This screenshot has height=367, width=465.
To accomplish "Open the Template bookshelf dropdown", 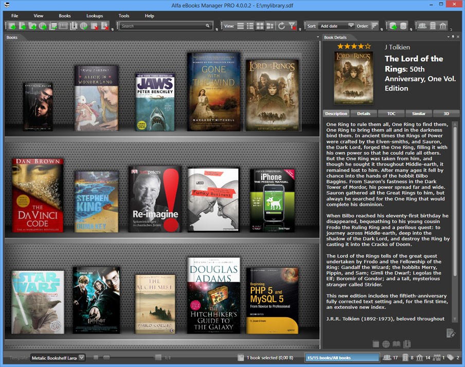I will point(81,357).
